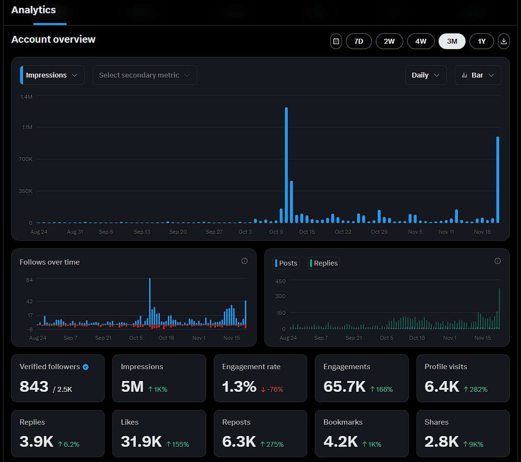The image size is (521, 462).
Task: Toggle the Posts series legend
Action: [286, 263]
